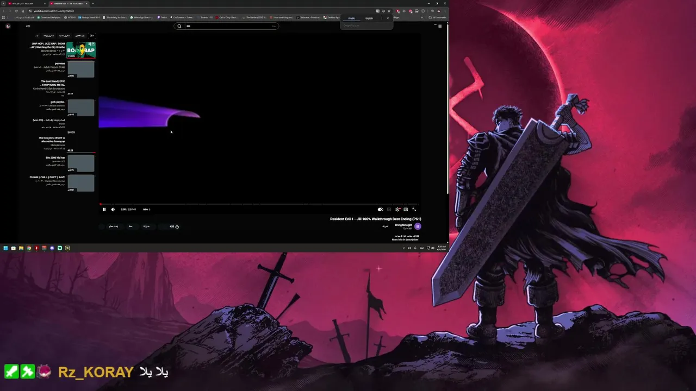696x391 pixels.
Task: Click the YouTube search magnifier icon
Action: pos(179,26)
